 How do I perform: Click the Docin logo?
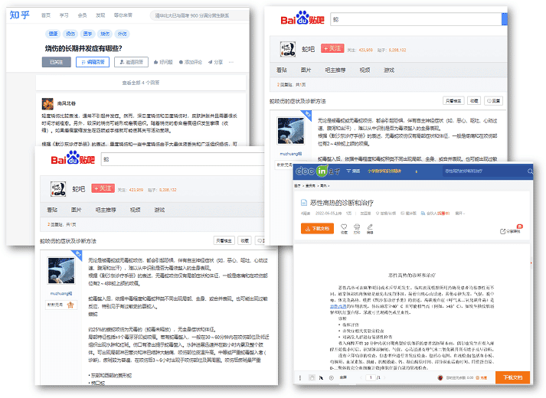[318, 171]
